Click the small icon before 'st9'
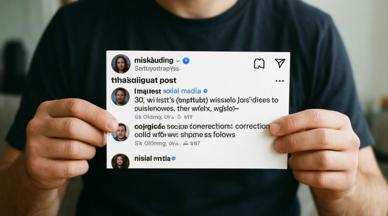 [x=179, y=117]
